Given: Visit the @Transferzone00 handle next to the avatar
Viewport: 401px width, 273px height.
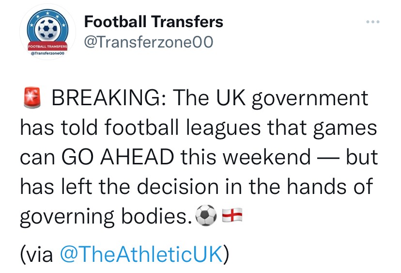Looking at the screenshot, I should tap(148, 43).
